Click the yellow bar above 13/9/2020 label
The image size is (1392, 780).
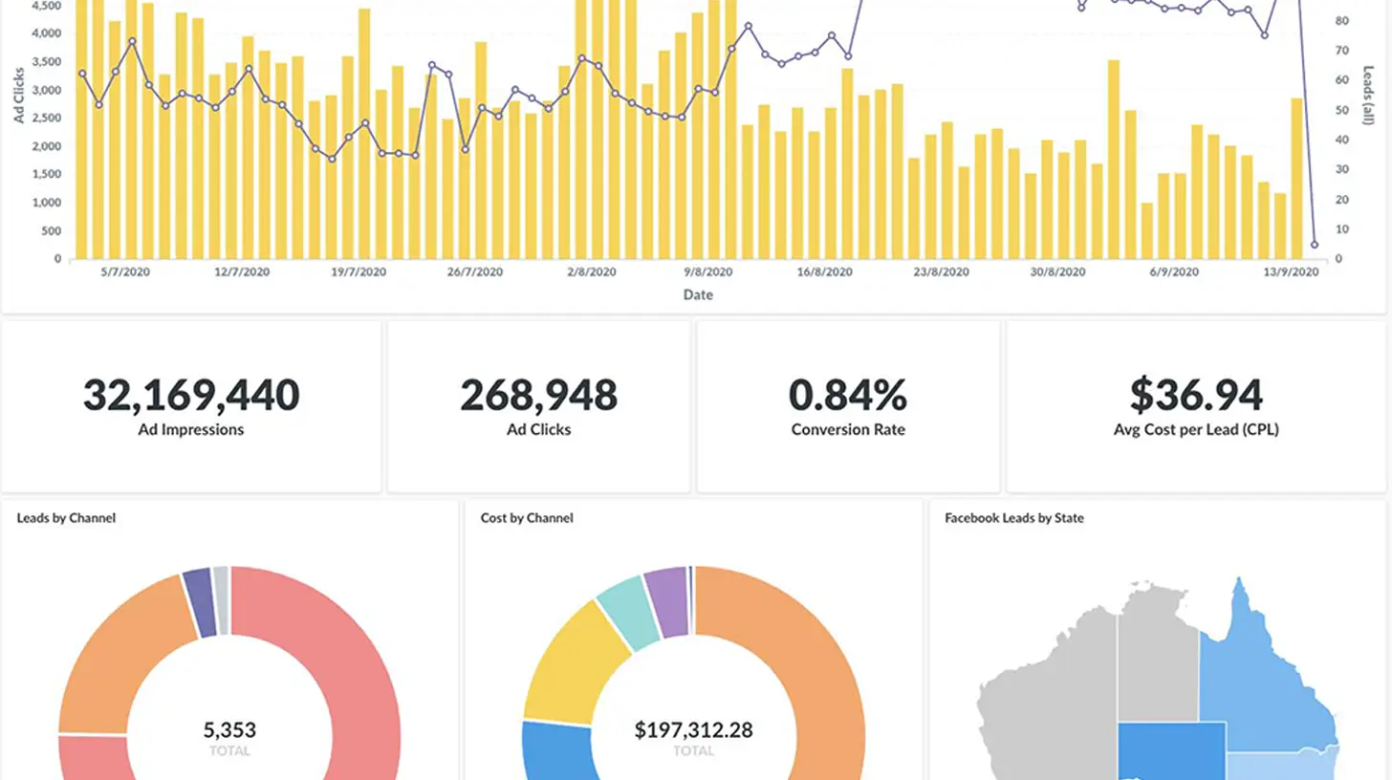[x=1297, y=179]
